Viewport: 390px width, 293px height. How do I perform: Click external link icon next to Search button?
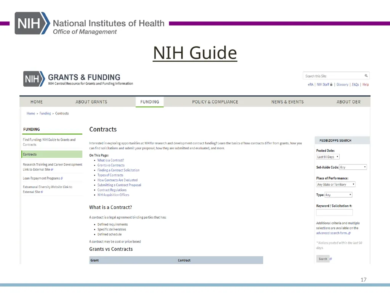click(x=331, y=259)
